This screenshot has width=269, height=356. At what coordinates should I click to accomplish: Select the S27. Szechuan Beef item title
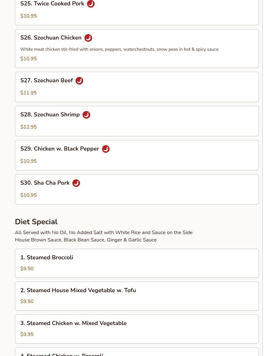(x=47, y=80)
